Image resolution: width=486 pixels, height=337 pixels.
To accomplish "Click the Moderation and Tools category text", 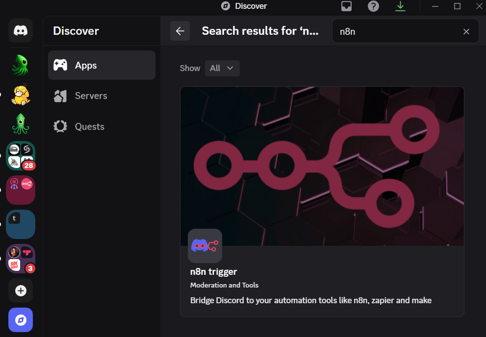I will tap(224, 285).
